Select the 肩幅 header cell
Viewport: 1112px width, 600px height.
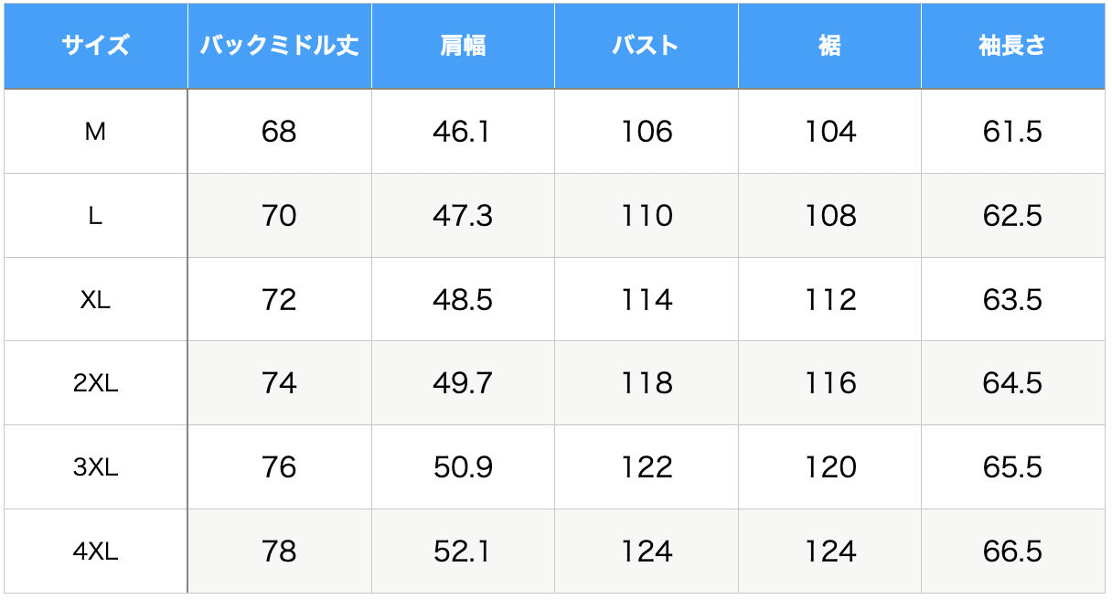463,46
